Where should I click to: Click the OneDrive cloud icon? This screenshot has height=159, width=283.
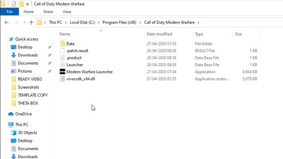click(x=11, y=114)
